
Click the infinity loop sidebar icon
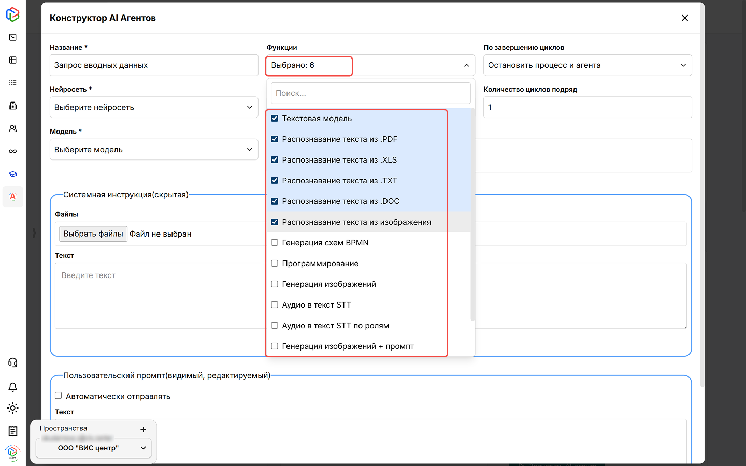tap(13, 151)
